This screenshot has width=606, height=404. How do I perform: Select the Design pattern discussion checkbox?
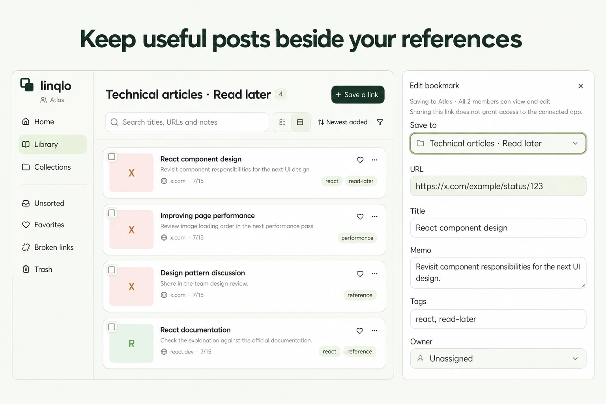[112, 270]
